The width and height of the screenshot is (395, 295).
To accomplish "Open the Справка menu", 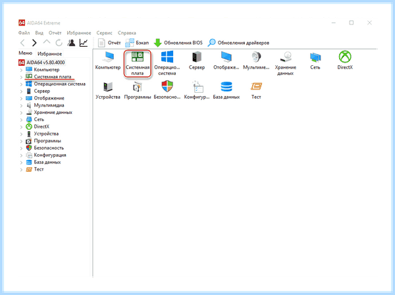I will [127, 33].
